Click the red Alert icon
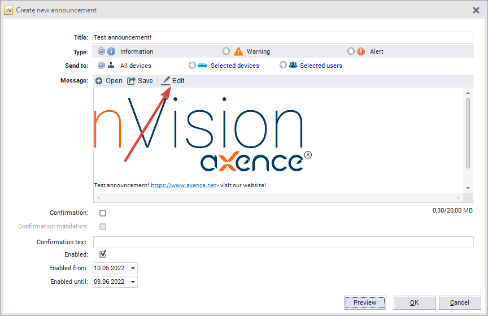 pyautogui.click(x=361, y=51)
